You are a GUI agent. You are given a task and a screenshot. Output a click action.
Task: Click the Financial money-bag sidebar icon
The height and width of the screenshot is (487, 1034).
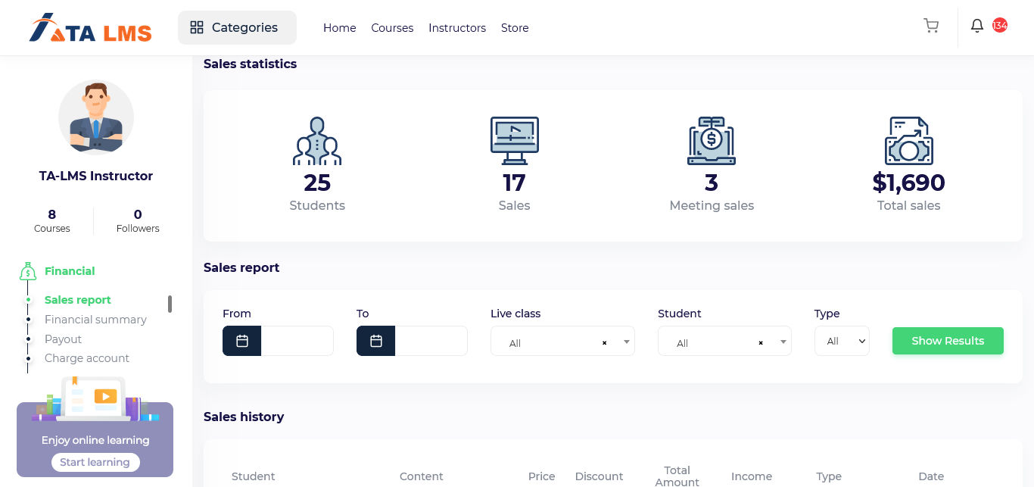click(27, 270)
